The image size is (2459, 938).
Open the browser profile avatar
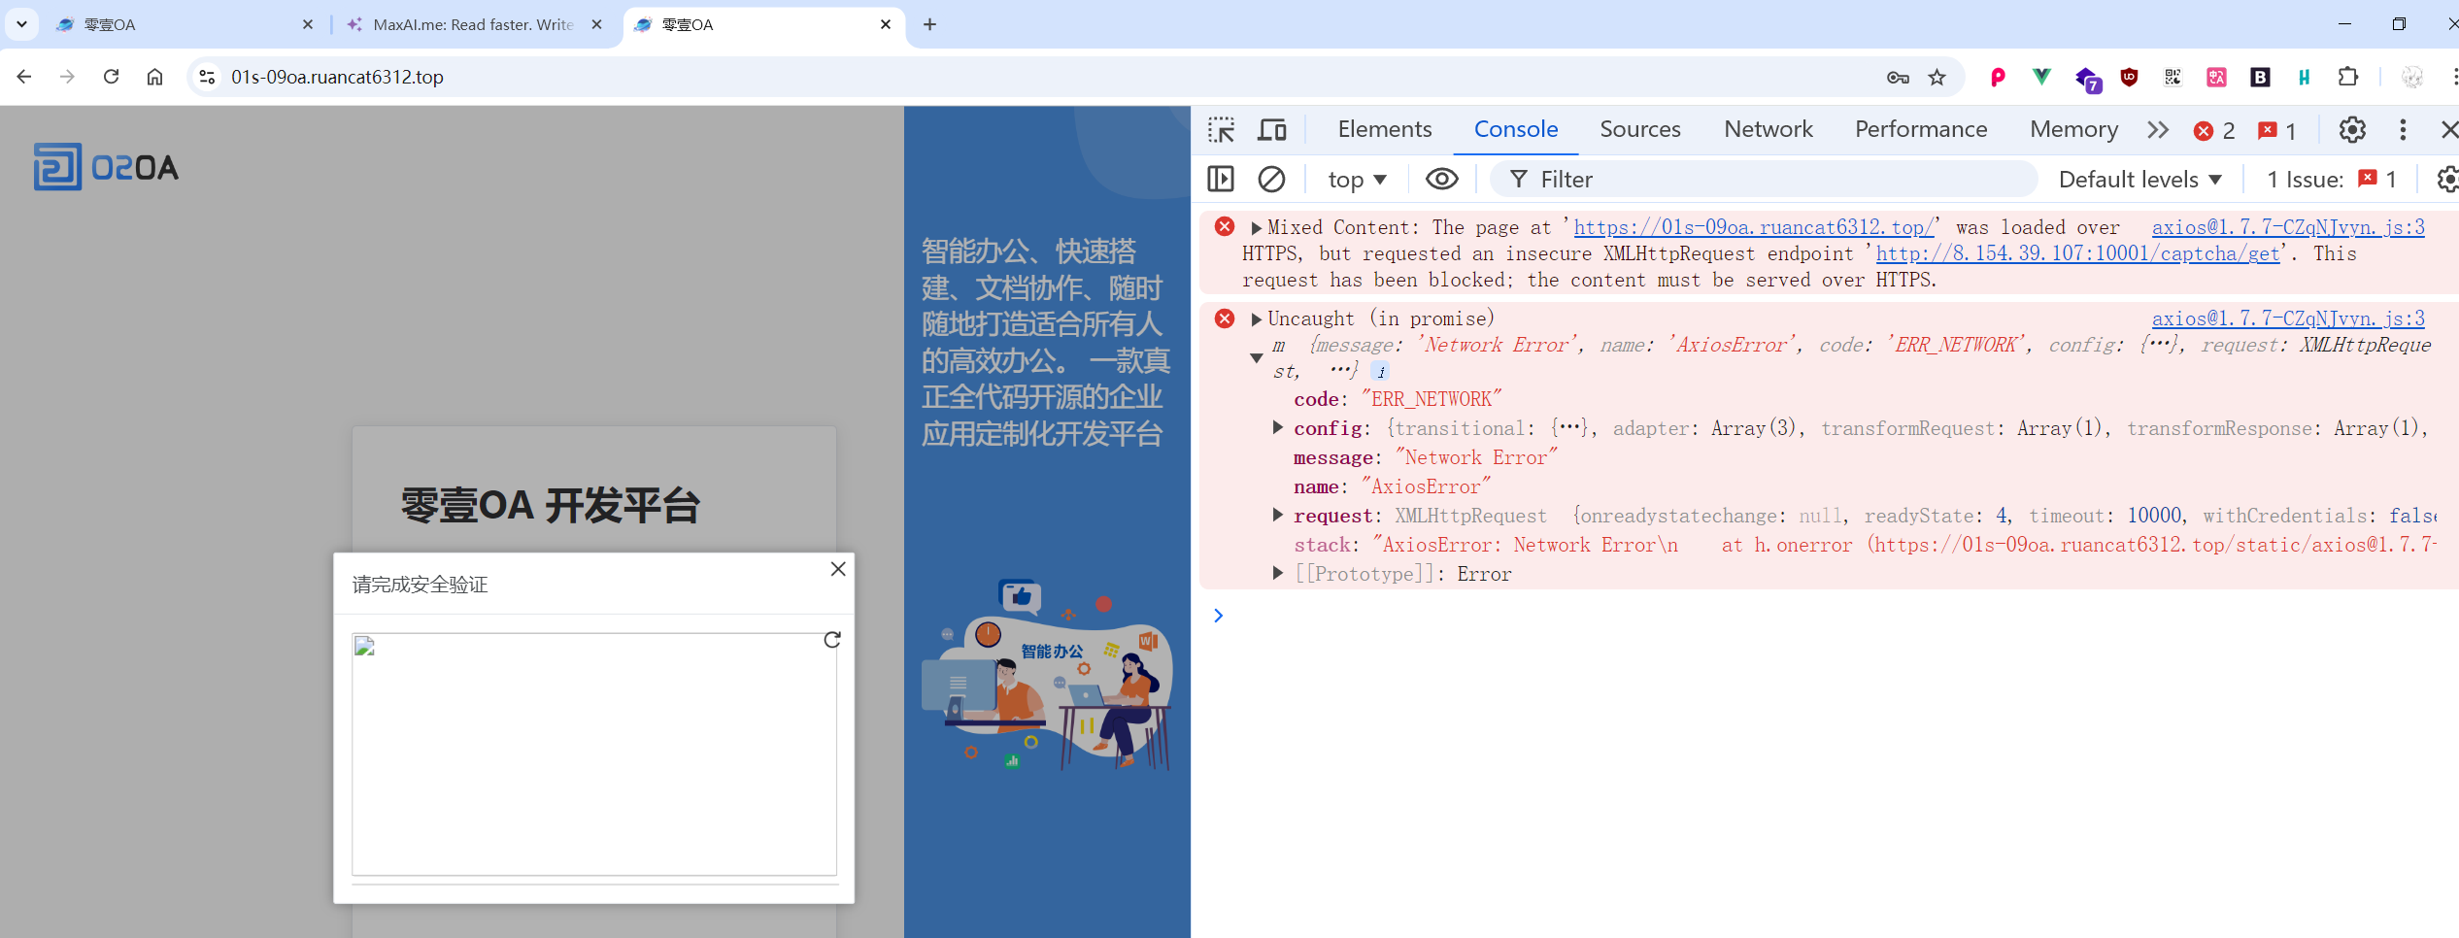[x=2412, y=77]
